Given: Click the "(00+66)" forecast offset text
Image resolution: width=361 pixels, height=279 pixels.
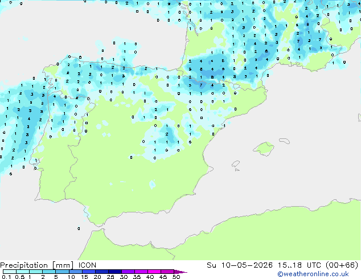Looking at the screenshot, I should point(342,265).
